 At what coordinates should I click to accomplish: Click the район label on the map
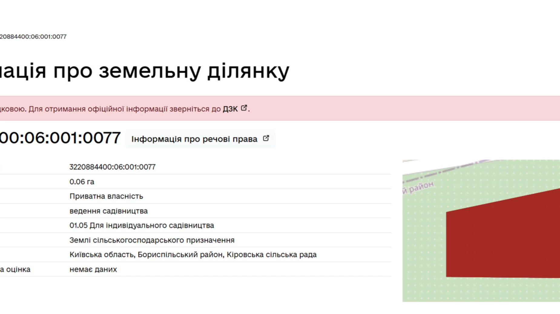pos(418,187)
